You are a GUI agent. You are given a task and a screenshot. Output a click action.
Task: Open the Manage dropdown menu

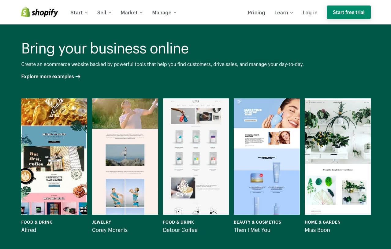164,13
